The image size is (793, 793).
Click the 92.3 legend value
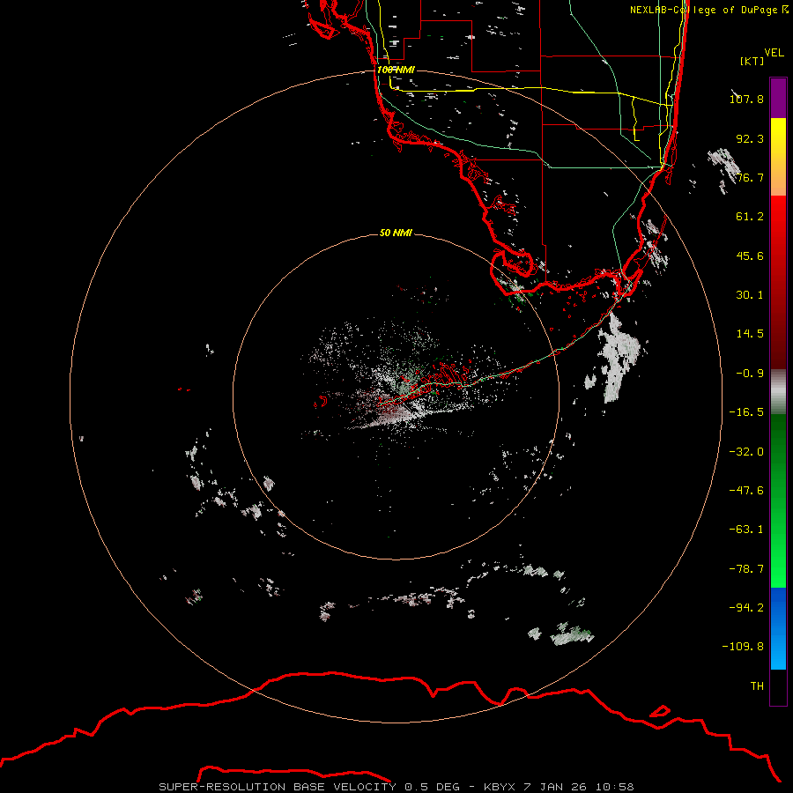tap(750, 138)
